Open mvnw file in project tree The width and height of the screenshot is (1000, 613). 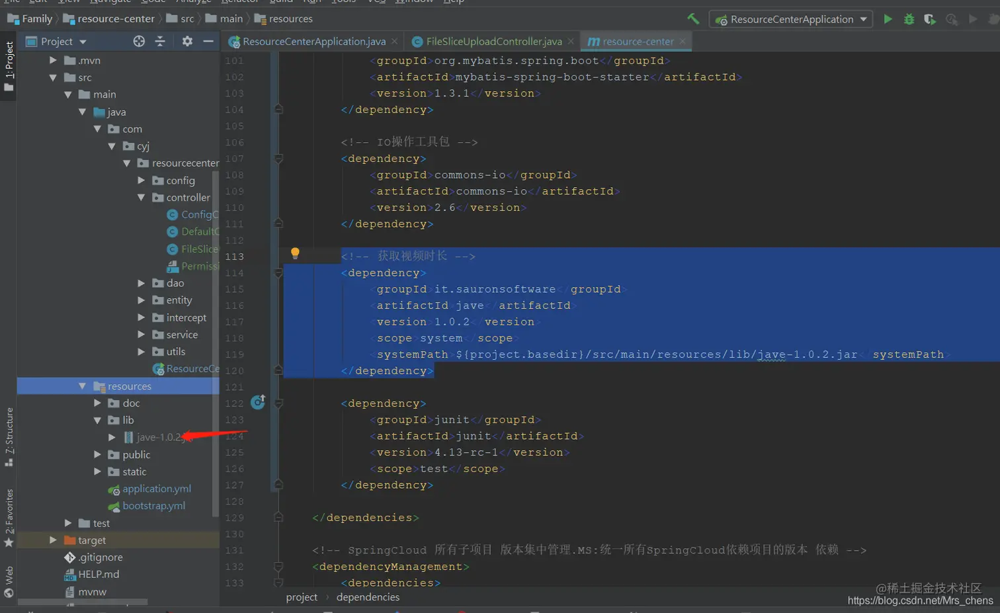(x=86, y=592)
